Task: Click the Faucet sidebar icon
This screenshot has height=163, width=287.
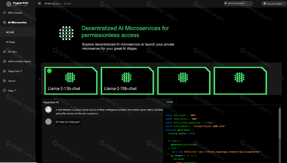Action: 5,81
